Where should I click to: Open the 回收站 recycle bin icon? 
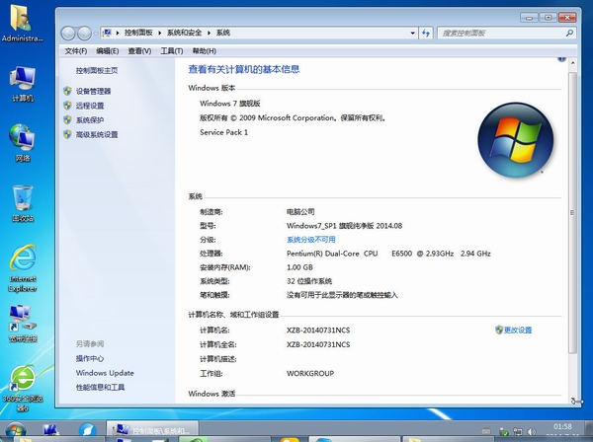(x=23, y=203)
